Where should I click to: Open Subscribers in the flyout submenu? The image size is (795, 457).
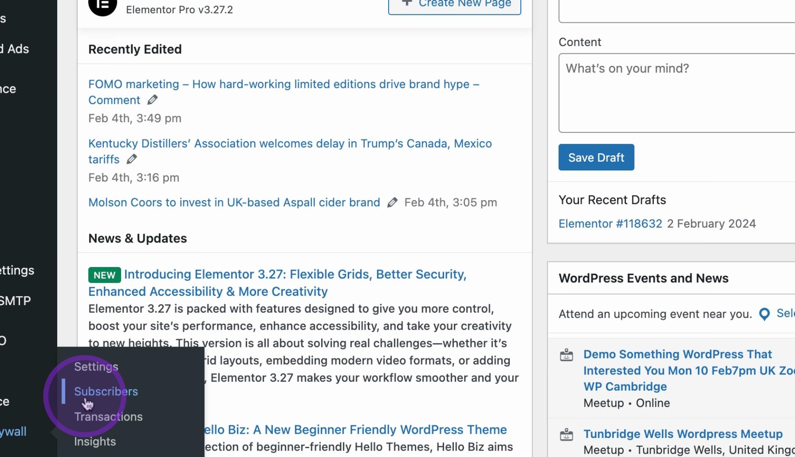point(106,391)
